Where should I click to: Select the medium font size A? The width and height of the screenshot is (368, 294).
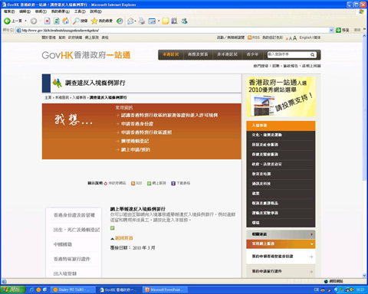click(291, 38)
